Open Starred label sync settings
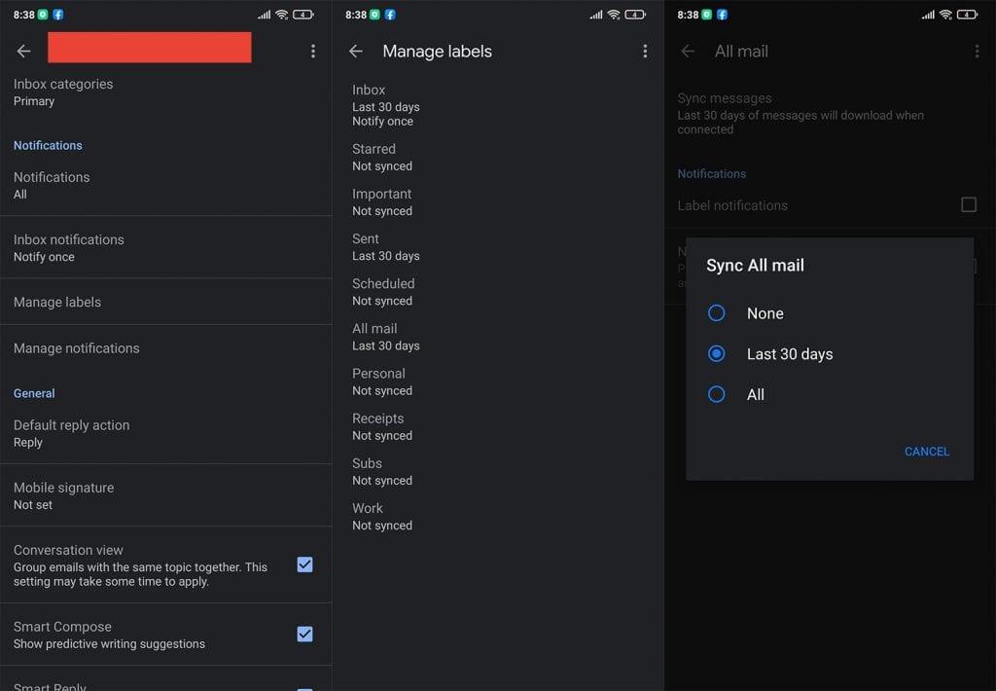996x691 pixels. click(381, 157)
